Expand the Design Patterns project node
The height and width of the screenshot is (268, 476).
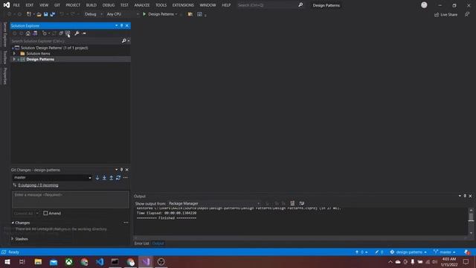[14, 60]
